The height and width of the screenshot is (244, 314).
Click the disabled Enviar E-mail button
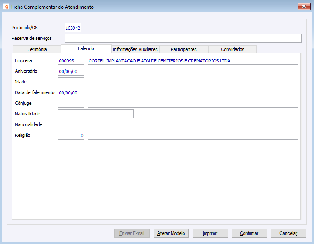pos(132,233)
